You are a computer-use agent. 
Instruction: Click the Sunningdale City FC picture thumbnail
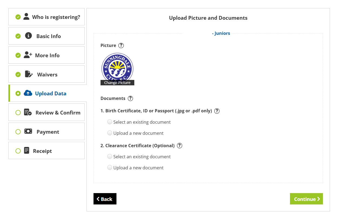coord(117,66)
